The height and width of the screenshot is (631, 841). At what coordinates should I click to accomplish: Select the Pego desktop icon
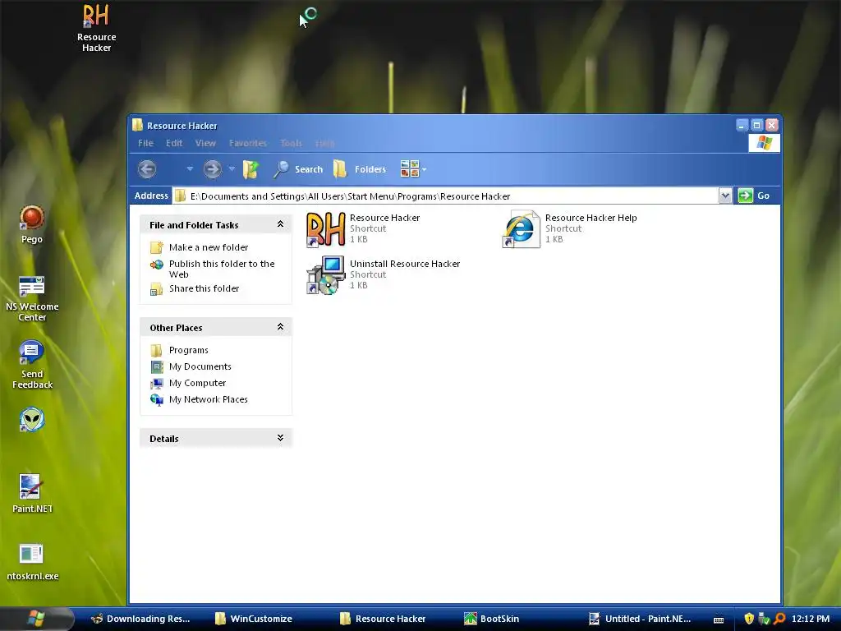point(32,225)
